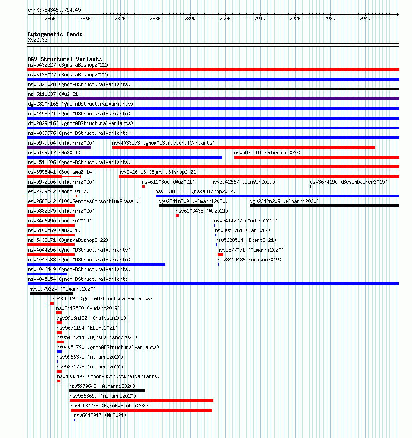Click nsv4511606 variant label

(x=79, y=162)
